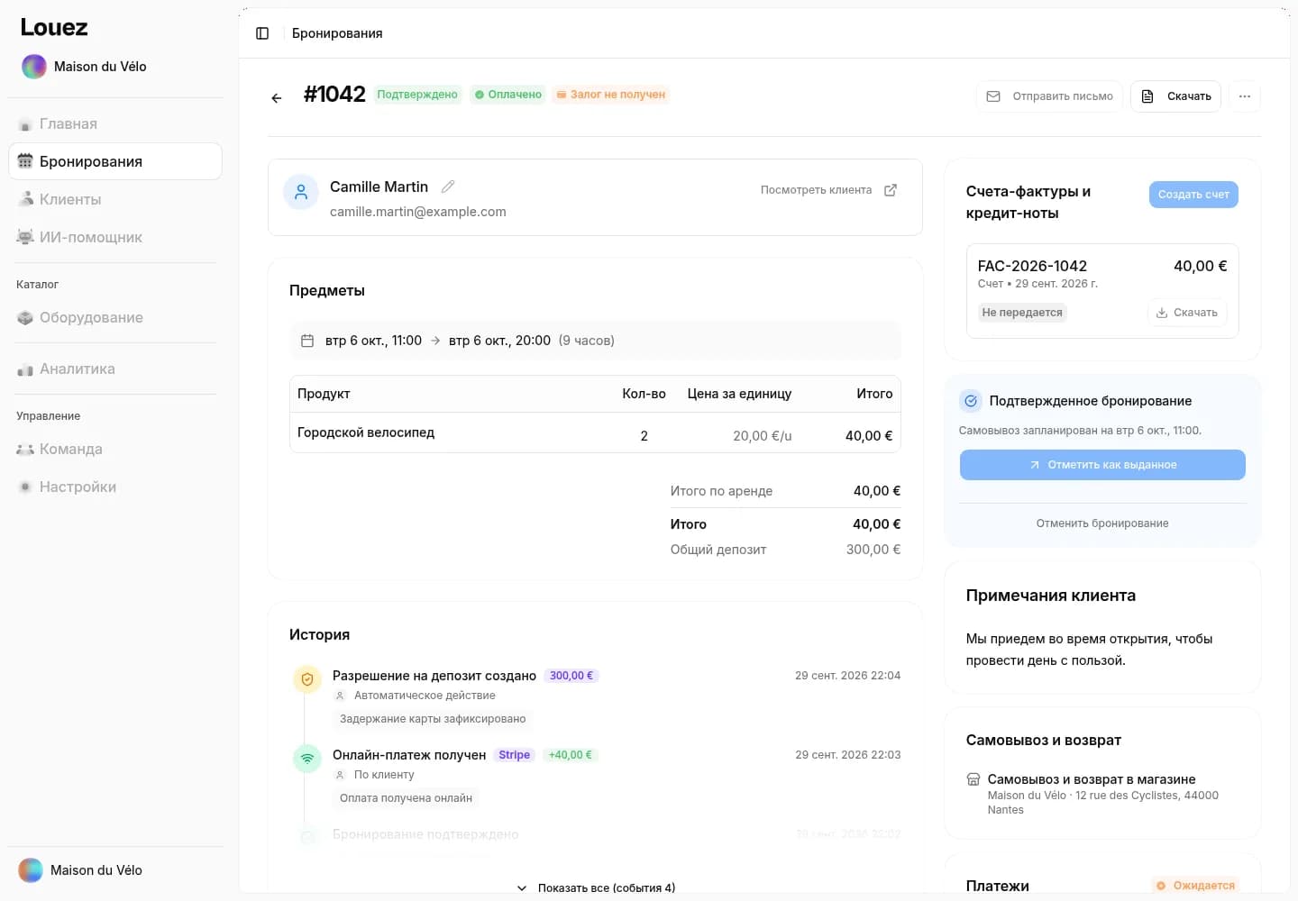Open the three-dots more actions menu
1298x901 pixels.
(x=1245, y=96)
